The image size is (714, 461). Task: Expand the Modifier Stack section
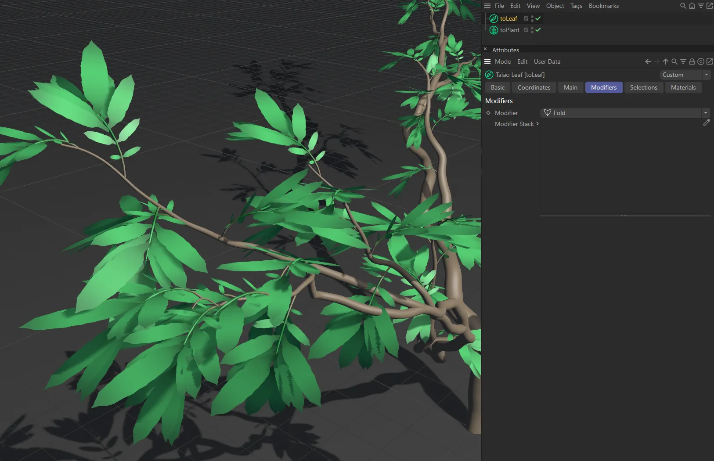537,124
